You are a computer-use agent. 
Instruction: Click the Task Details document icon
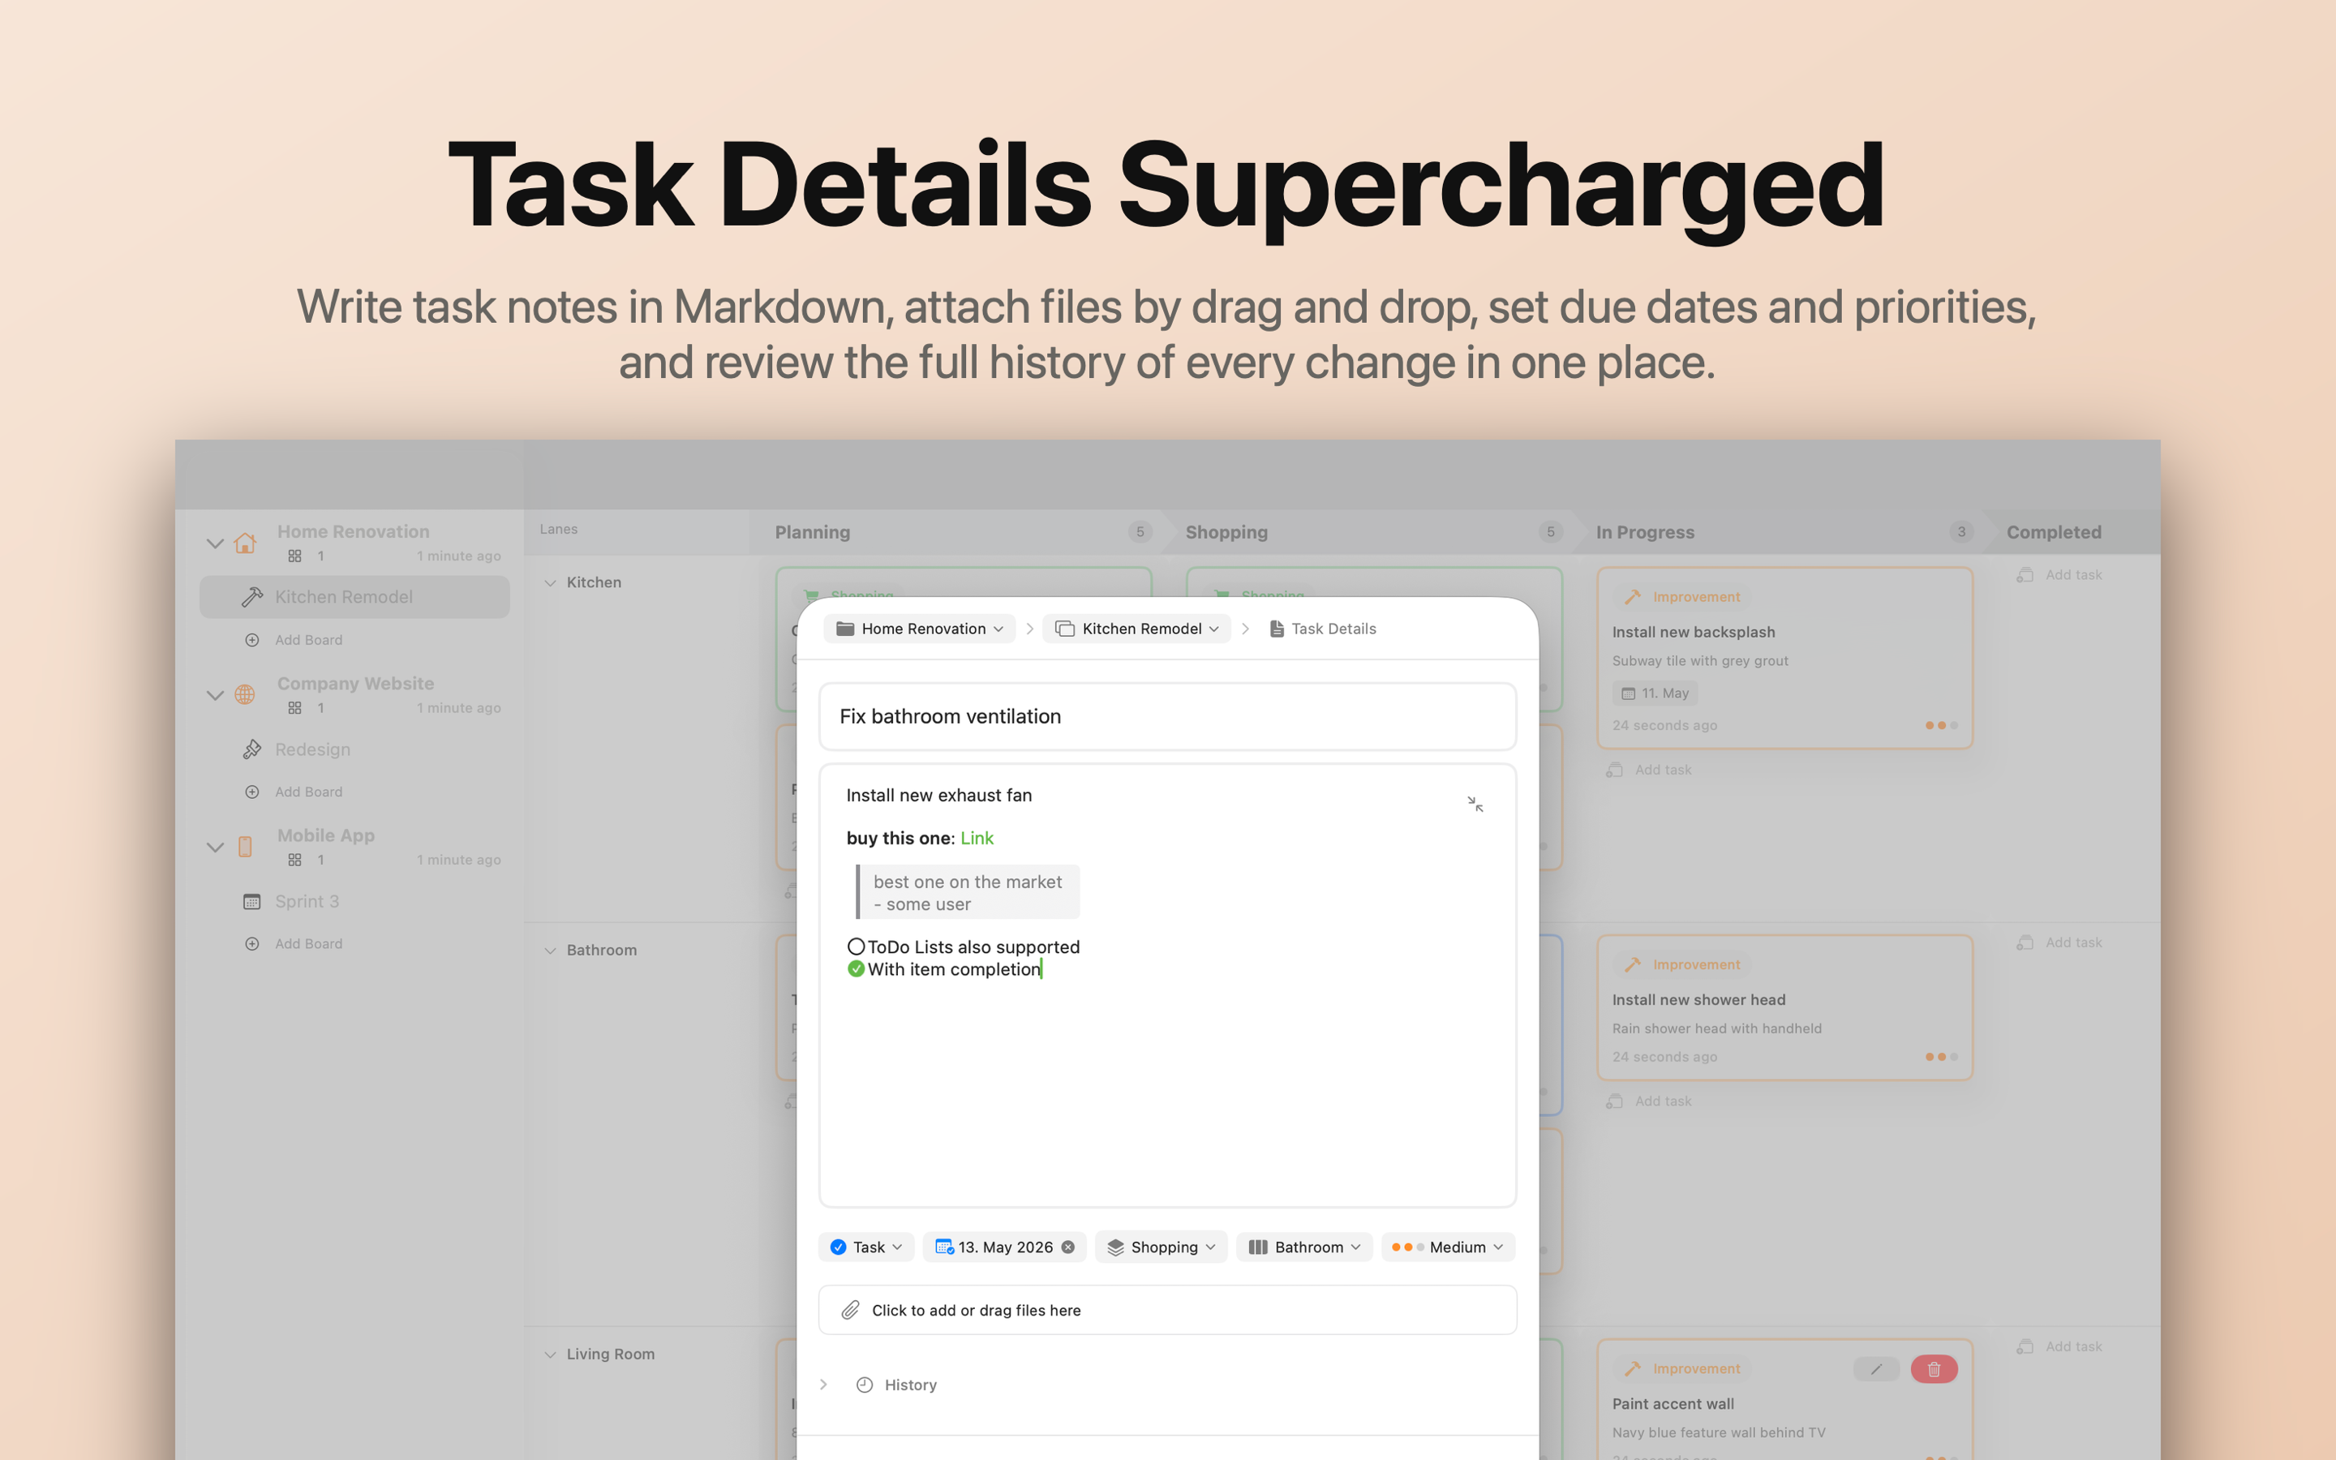1276,629
